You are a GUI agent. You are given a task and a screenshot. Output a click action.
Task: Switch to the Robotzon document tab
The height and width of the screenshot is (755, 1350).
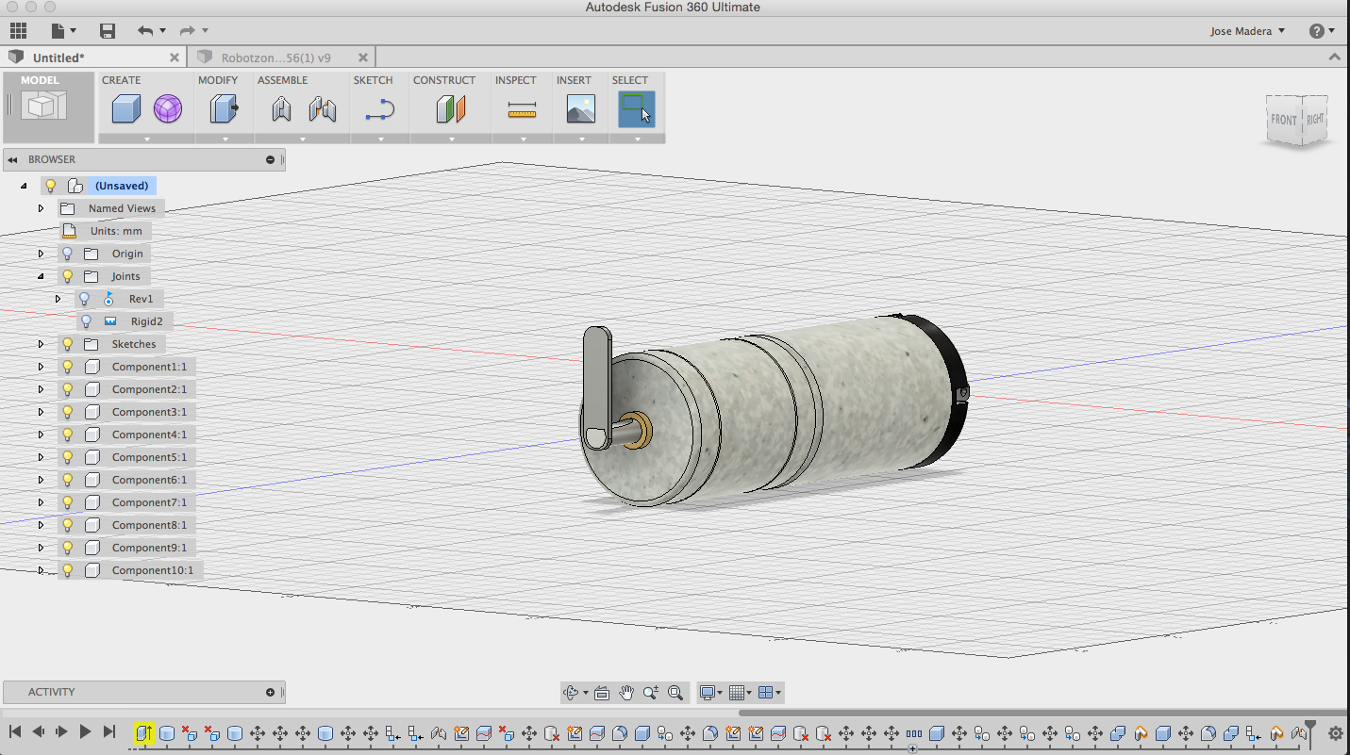pyautogui.click(x=275, y=57)
